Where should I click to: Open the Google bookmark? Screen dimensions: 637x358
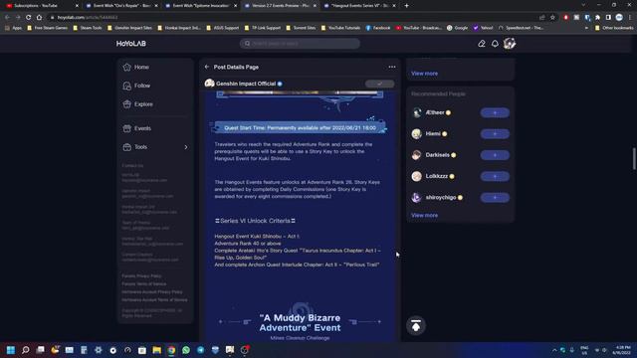pos(458,28)
